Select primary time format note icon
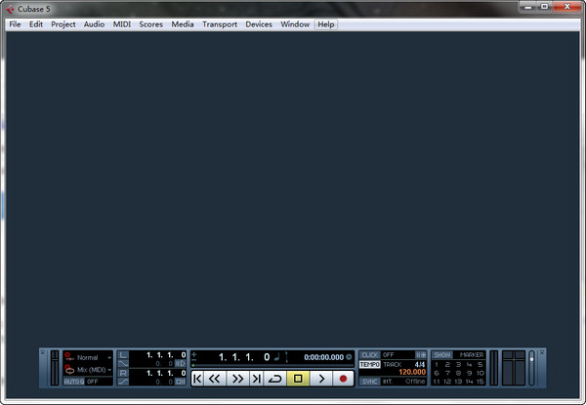This screenshot has height=405, width=586. (x=277, y=357)
